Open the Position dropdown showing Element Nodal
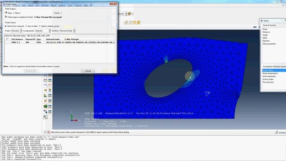Image resolution: width=286 pixels, height=161 pixels. [67, 31]
